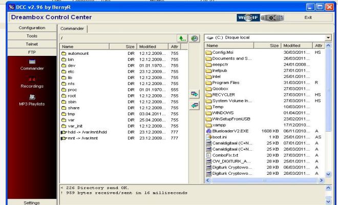
Task: Click right pane horizontal scroll left arrow
Action: (x=208, y=180)
